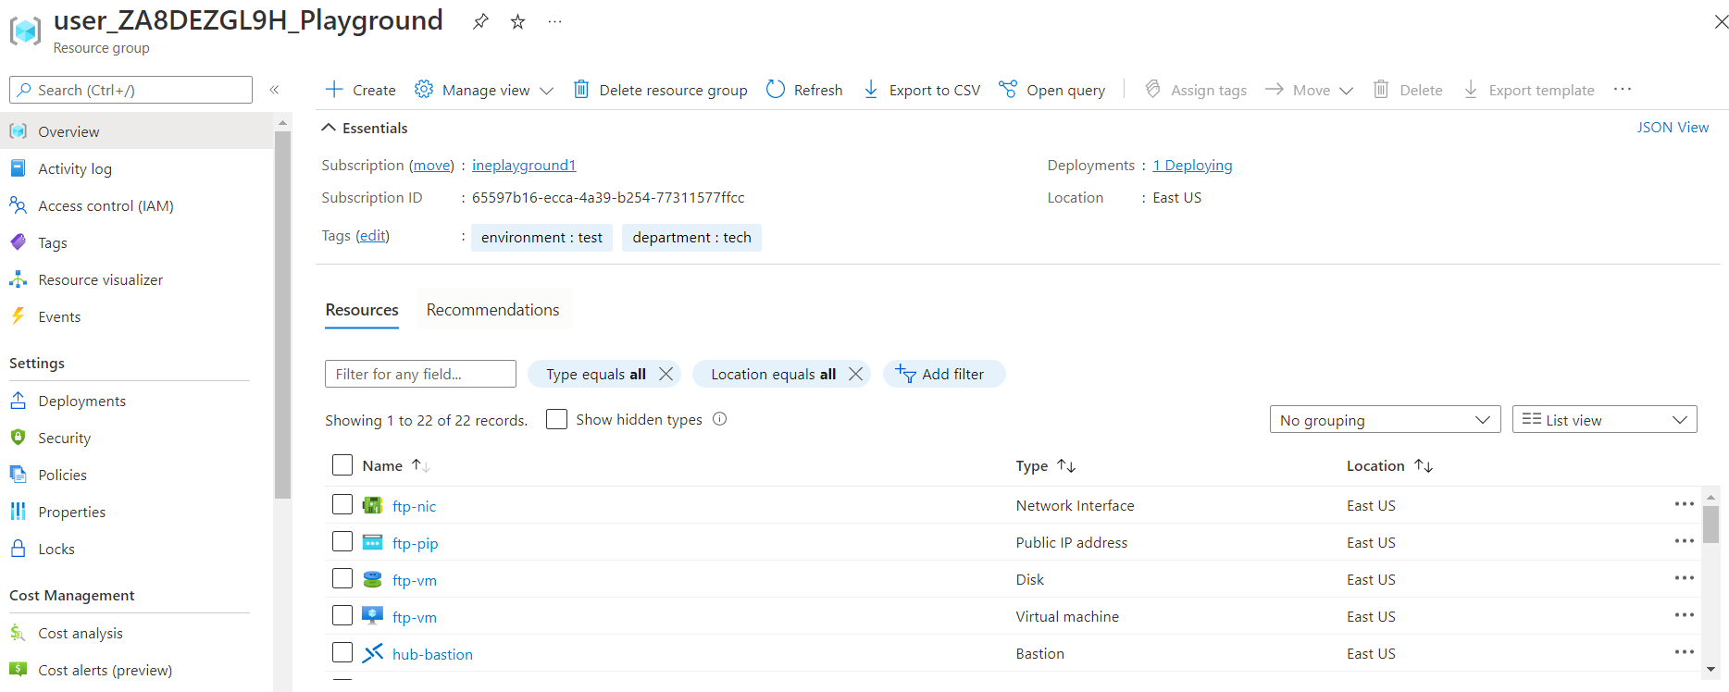Expand the List view dropdown
The image size is (1729, 692).
1603,420
